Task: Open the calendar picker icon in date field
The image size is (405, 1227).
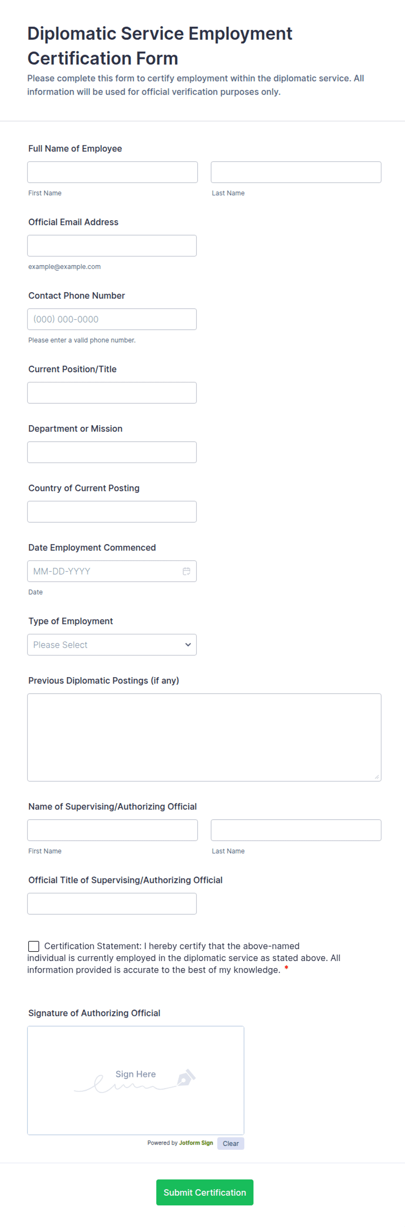Action: click(x=186, y=571)
